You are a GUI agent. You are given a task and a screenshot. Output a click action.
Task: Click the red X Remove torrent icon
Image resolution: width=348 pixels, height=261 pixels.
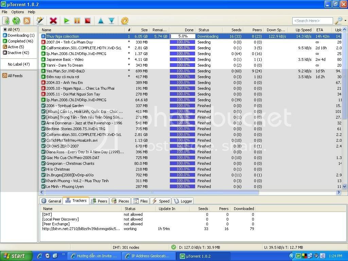53,21
